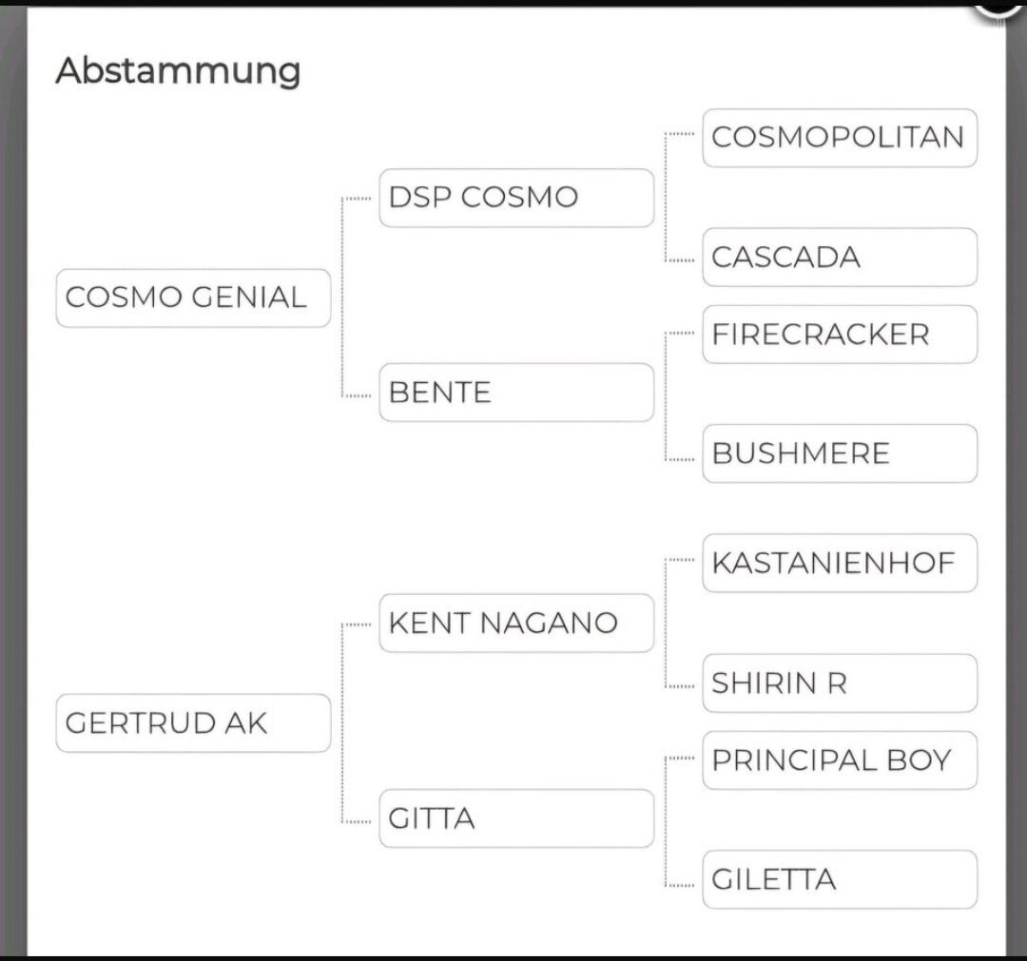Open the DSP COSMO ancestor entry
This screenshot has width=1027, height=961.
pyautogui.click(x=516, y=198)
